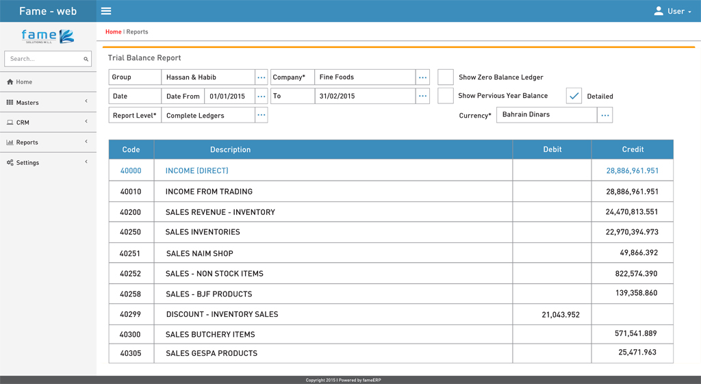Click the sidebar Search field
This screenshot has height=384, width=701.
[x=48, y=59]
